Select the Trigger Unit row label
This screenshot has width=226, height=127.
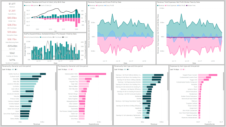click(193, 80)
